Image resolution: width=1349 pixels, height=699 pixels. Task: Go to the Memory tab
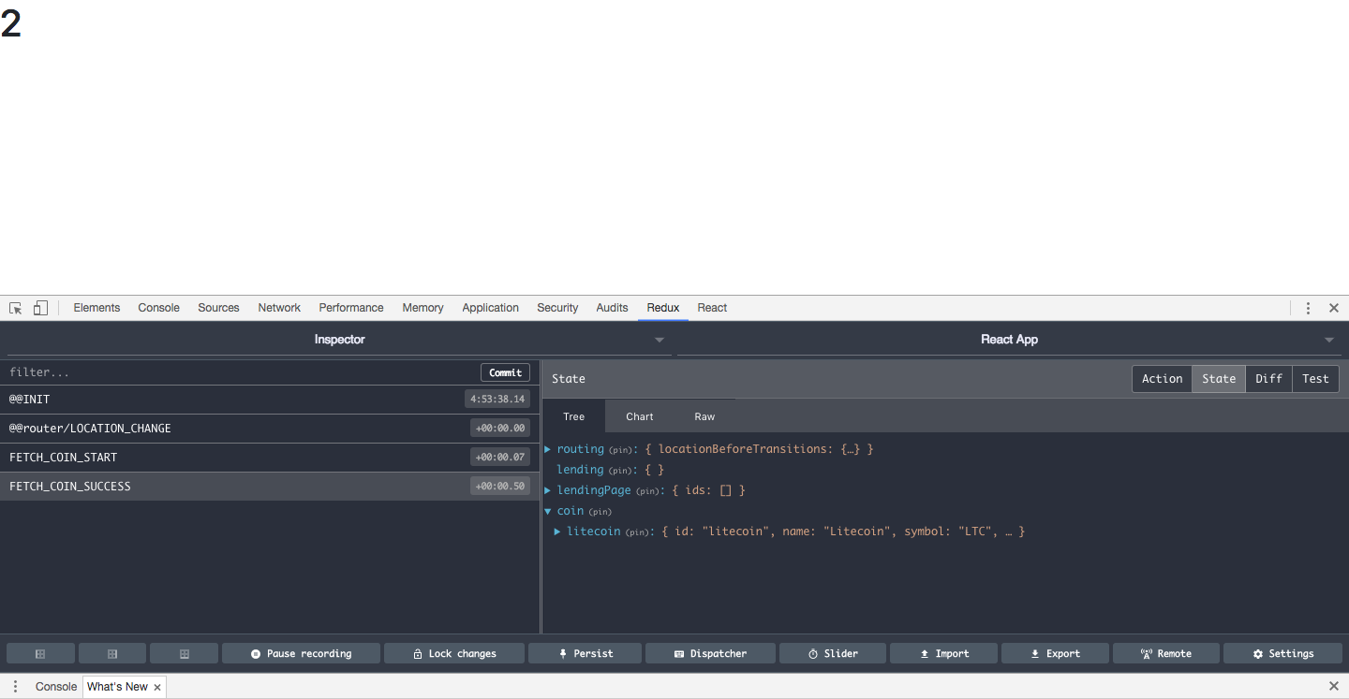(x=422, y=308)
